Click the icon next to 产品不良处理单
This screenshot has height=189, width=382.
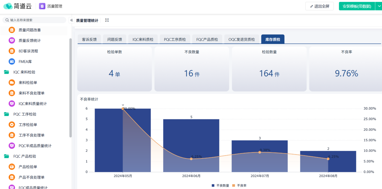12,177
